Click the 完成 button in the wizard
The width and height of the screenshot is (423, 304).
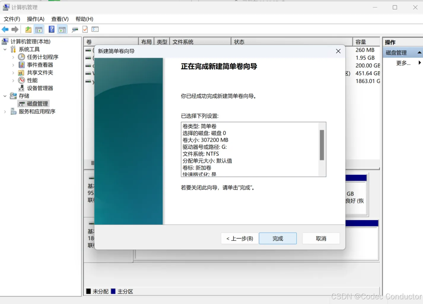[278, 238]
